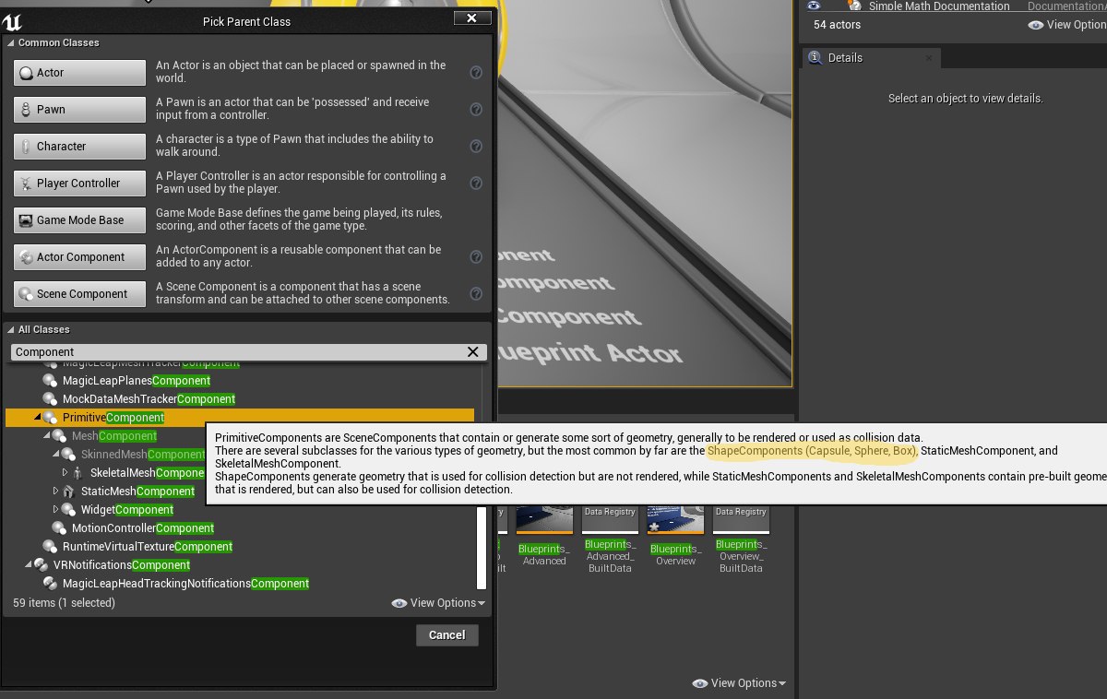1107x699 pixels.
Task: Collapse the MeshComponent tree node
Action: click(x=47, y=436)
